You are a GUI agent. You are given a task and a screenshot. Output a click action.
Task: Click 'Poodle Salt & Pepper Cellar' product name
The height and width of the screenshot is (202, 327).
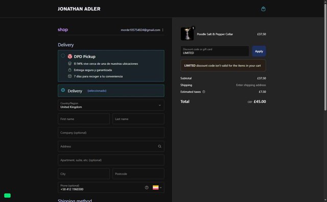(215, 34)
